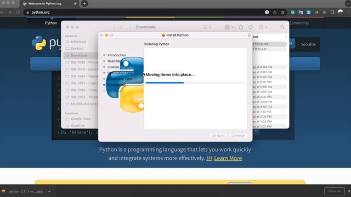Bookmark this page with the star icon
This screenshot has height=197, width=351.
pyautogui.click(x=283, y=12)
